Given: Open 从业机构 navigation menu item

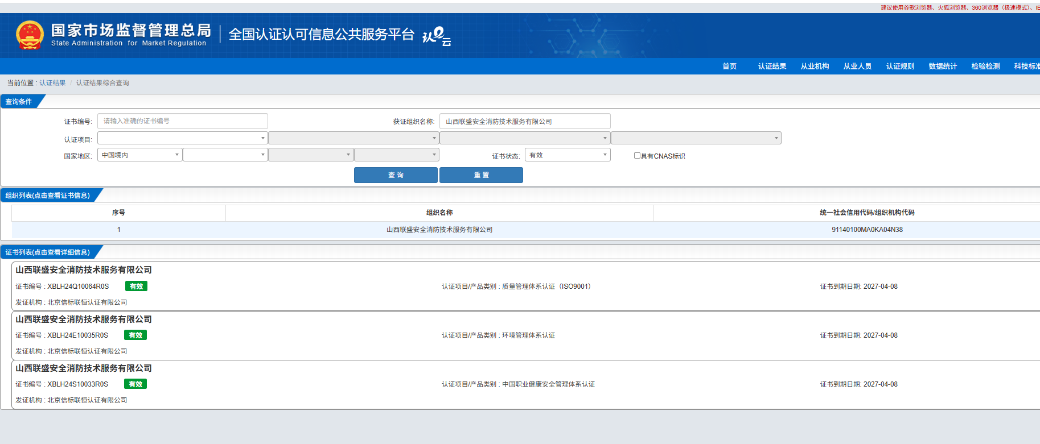Looking at the screenshot, I should [815, 67].
